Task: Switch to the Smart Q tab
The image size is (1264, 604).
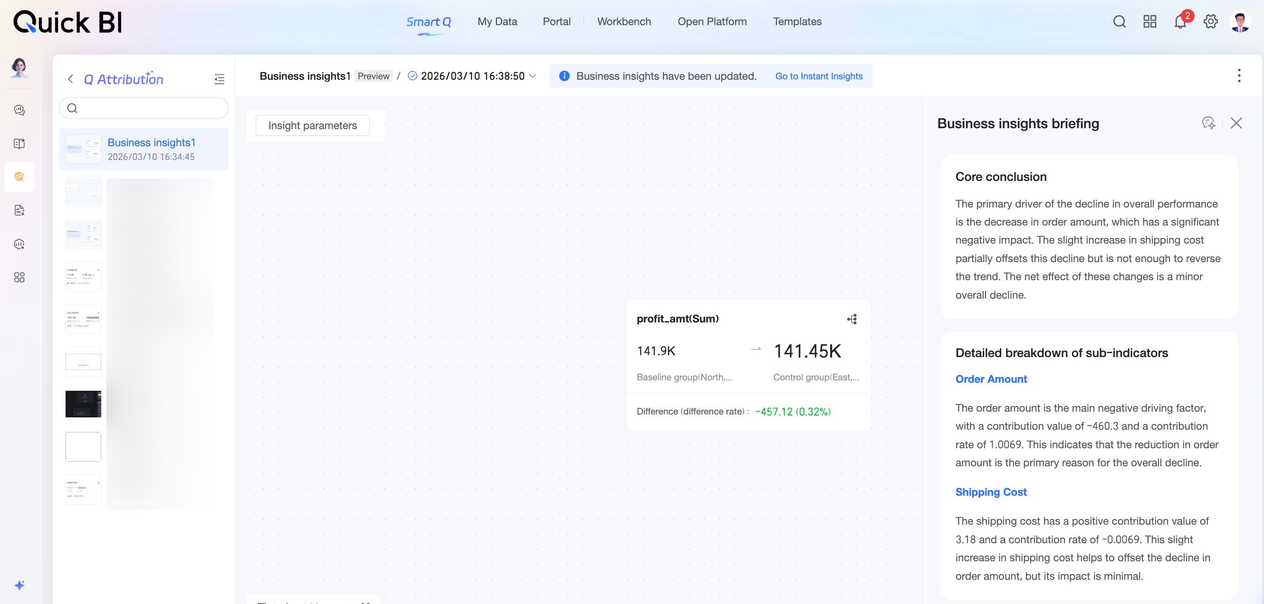Action: (428, 21)
